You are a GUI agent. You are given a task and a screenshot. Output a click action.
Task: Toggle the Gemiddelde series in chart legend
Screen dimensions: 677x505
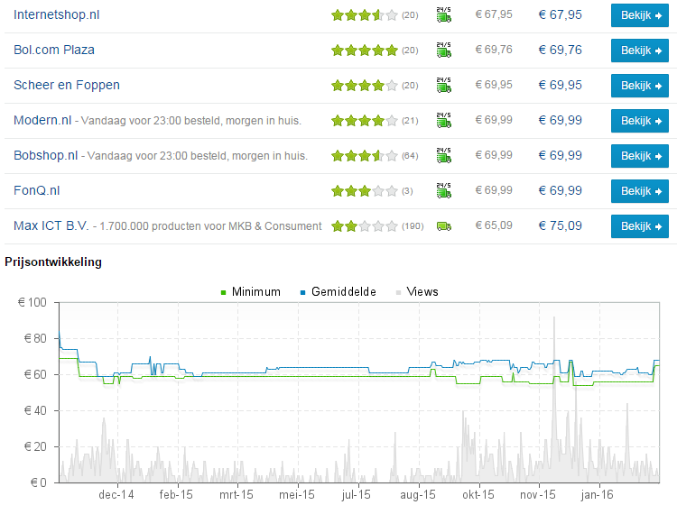point(338,292)
